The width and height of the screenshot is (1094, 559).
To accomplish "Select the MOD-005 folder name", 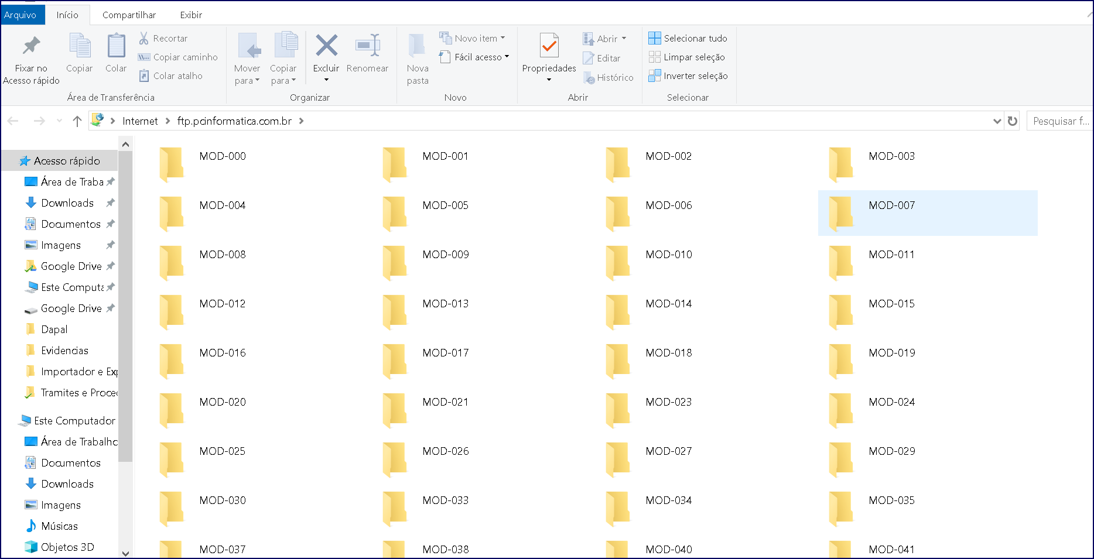I will (x=446, y=205).
